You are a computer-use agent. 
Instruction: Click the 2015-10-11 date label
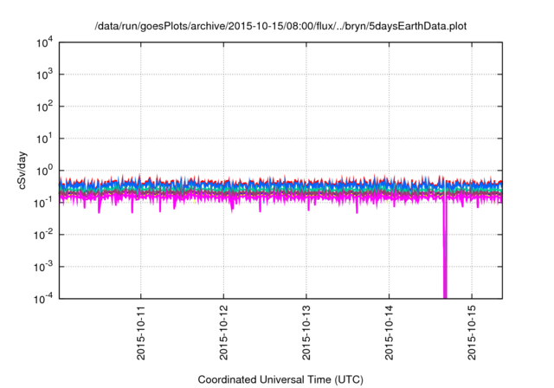(140, 333)
